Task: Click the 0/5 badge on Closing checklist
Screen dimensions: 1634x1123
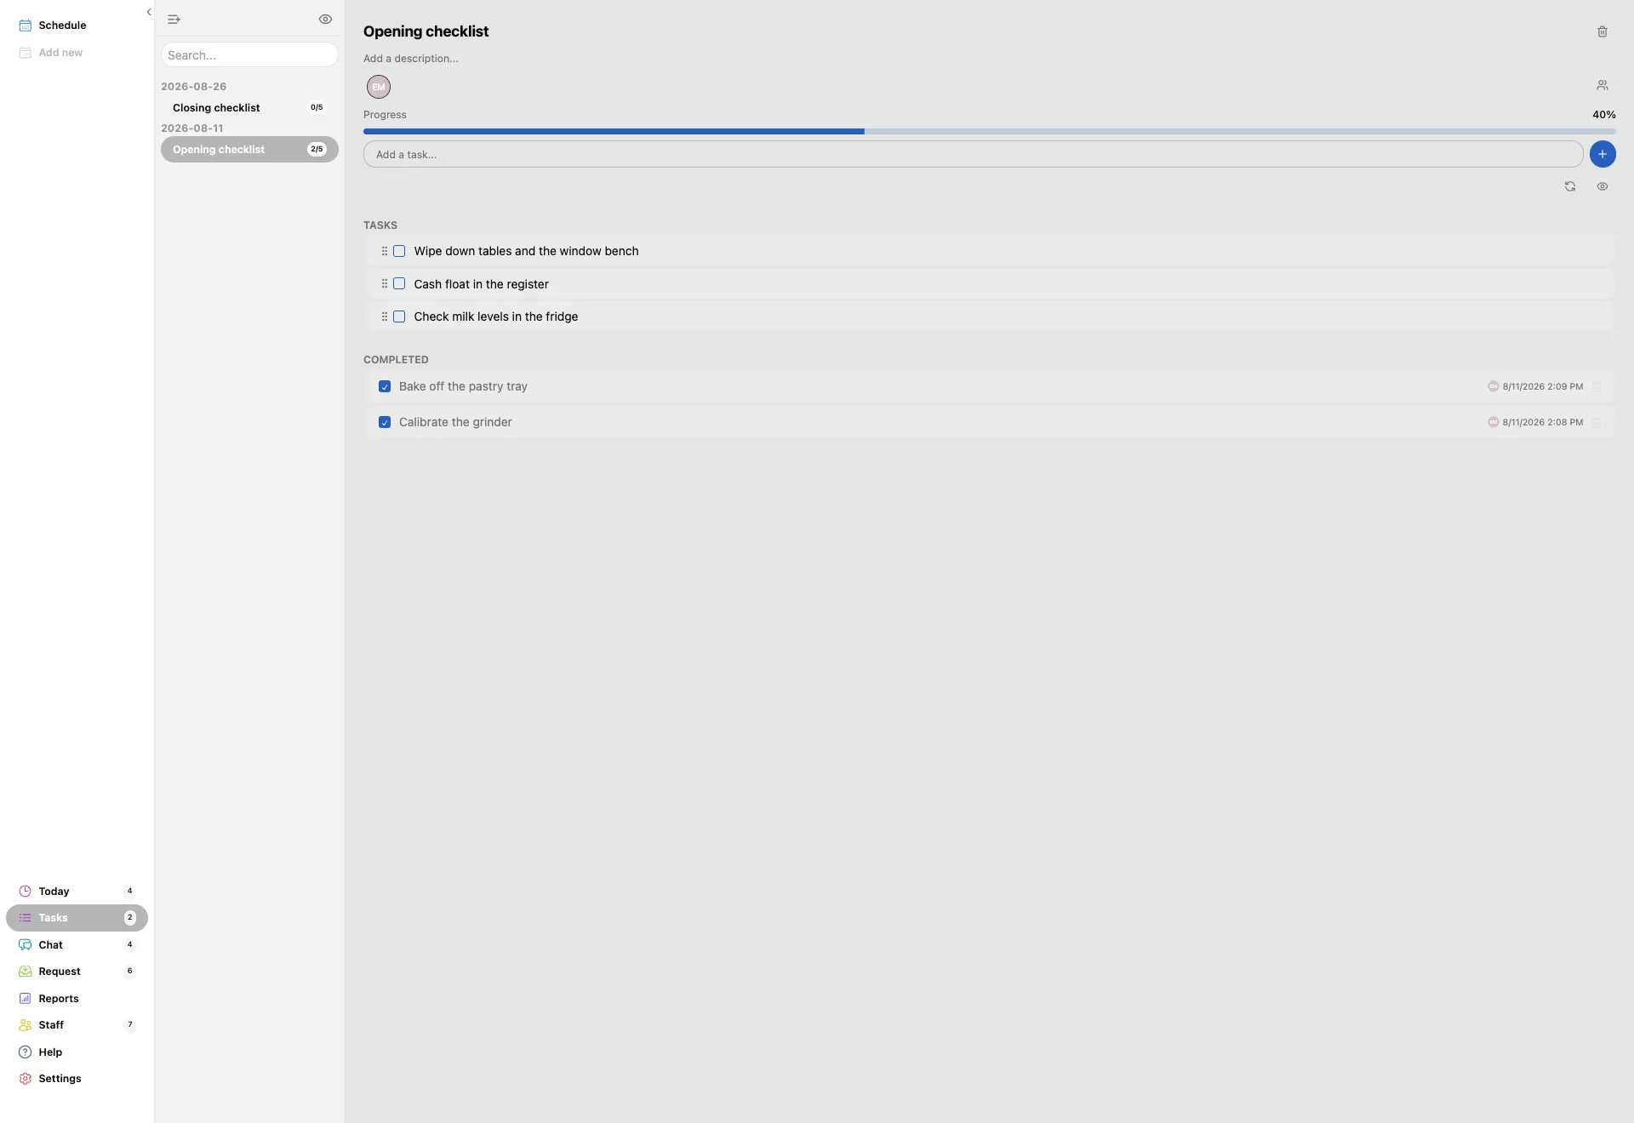Action: tap(317, 108)
